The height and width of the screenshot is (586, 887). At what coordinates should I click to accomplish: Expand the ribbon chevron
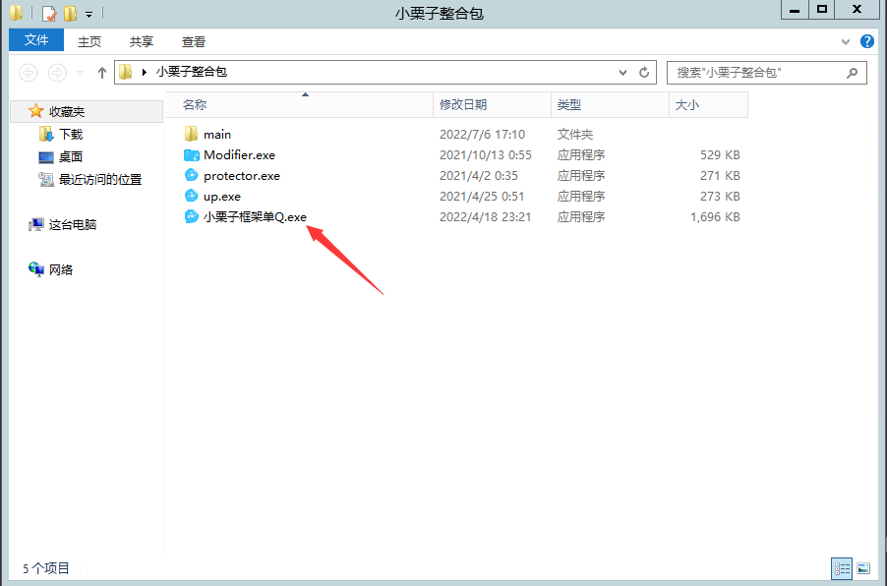846,41
